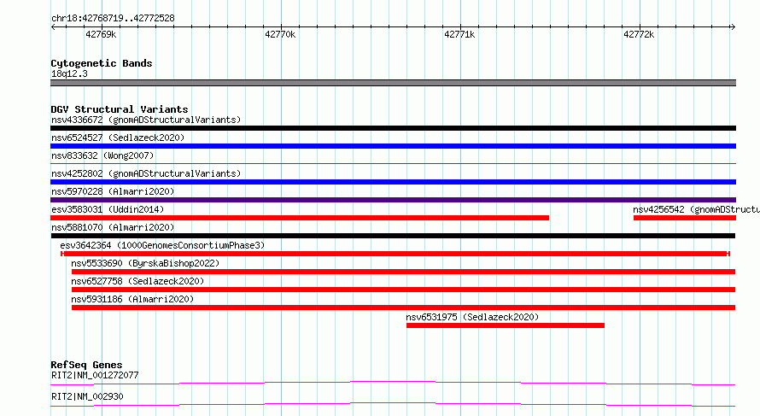Click the 42771k ruler tick label
760x416 pixels.
tap(459, 35)
